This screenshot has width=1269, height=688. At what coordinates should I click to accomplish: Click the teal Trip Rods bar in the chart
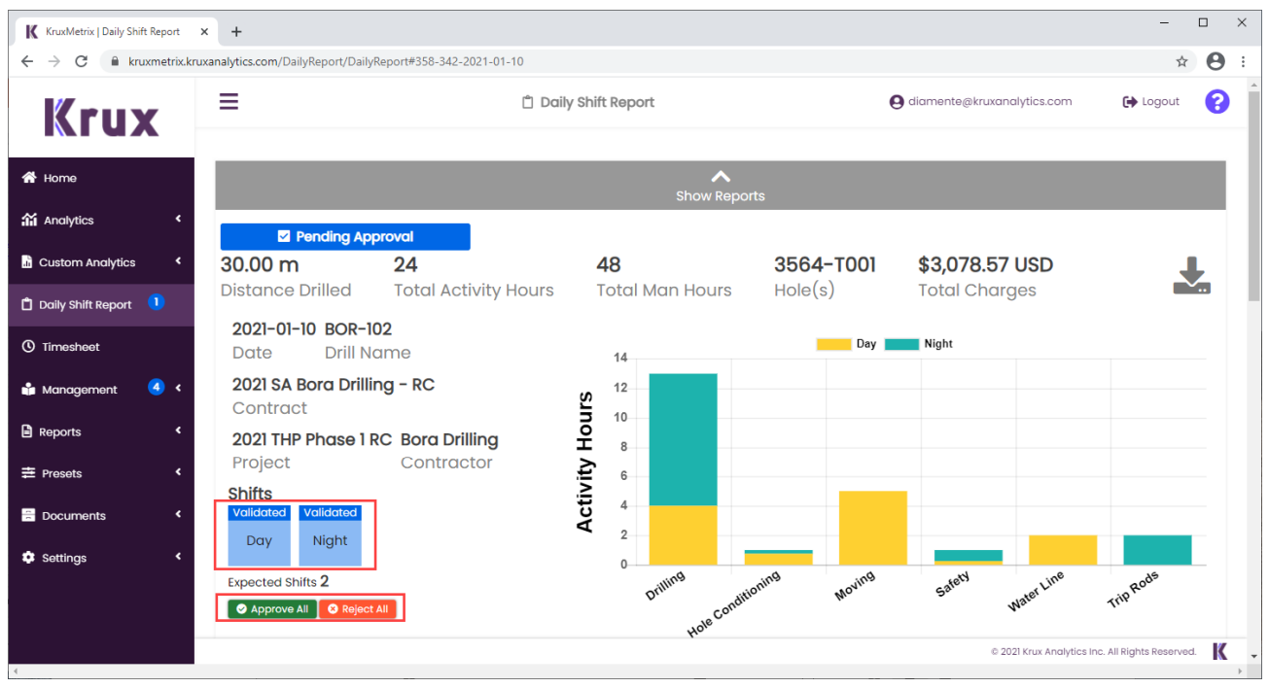pyautogui.click(x=1157, y=550)
